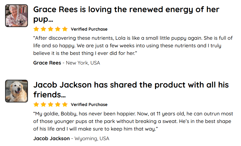The height and width of the screenshot is (146, 241).
Task: Click Verified Purchase label under Jacob's headline
Action: point(89,105)
